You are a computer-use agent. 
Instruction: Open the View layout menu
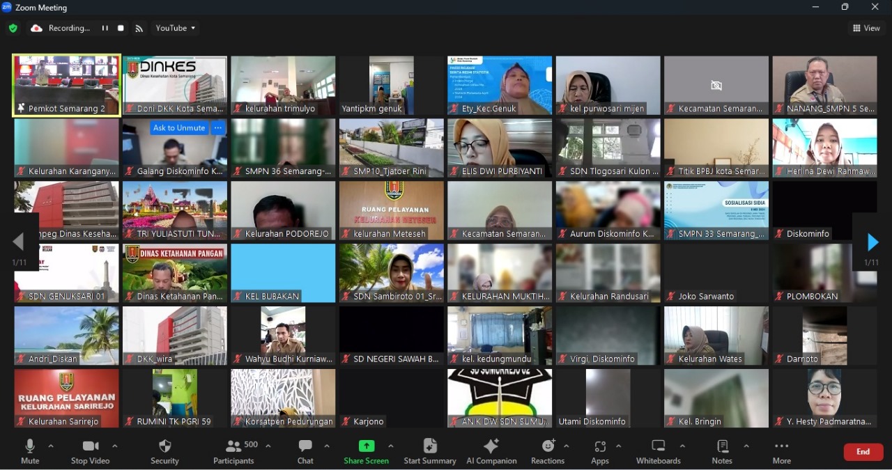866,29
